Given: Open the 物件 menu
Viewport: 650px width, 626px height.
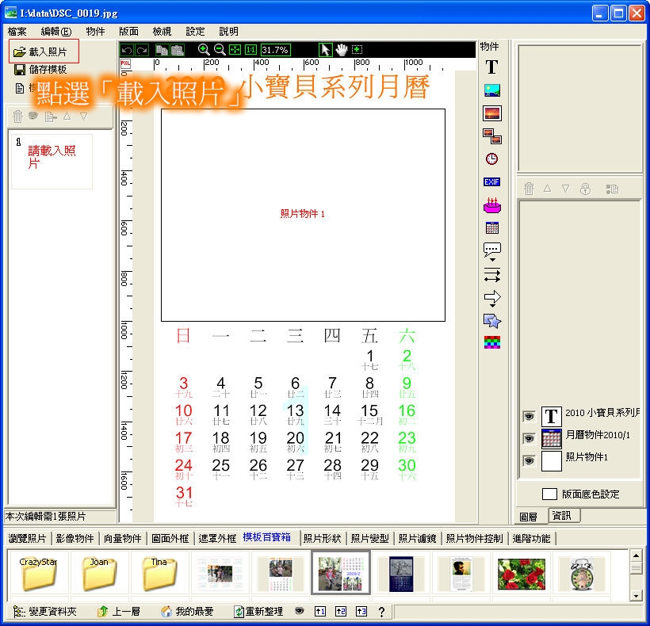Looking at the screenshot, I should coord(95,32).
